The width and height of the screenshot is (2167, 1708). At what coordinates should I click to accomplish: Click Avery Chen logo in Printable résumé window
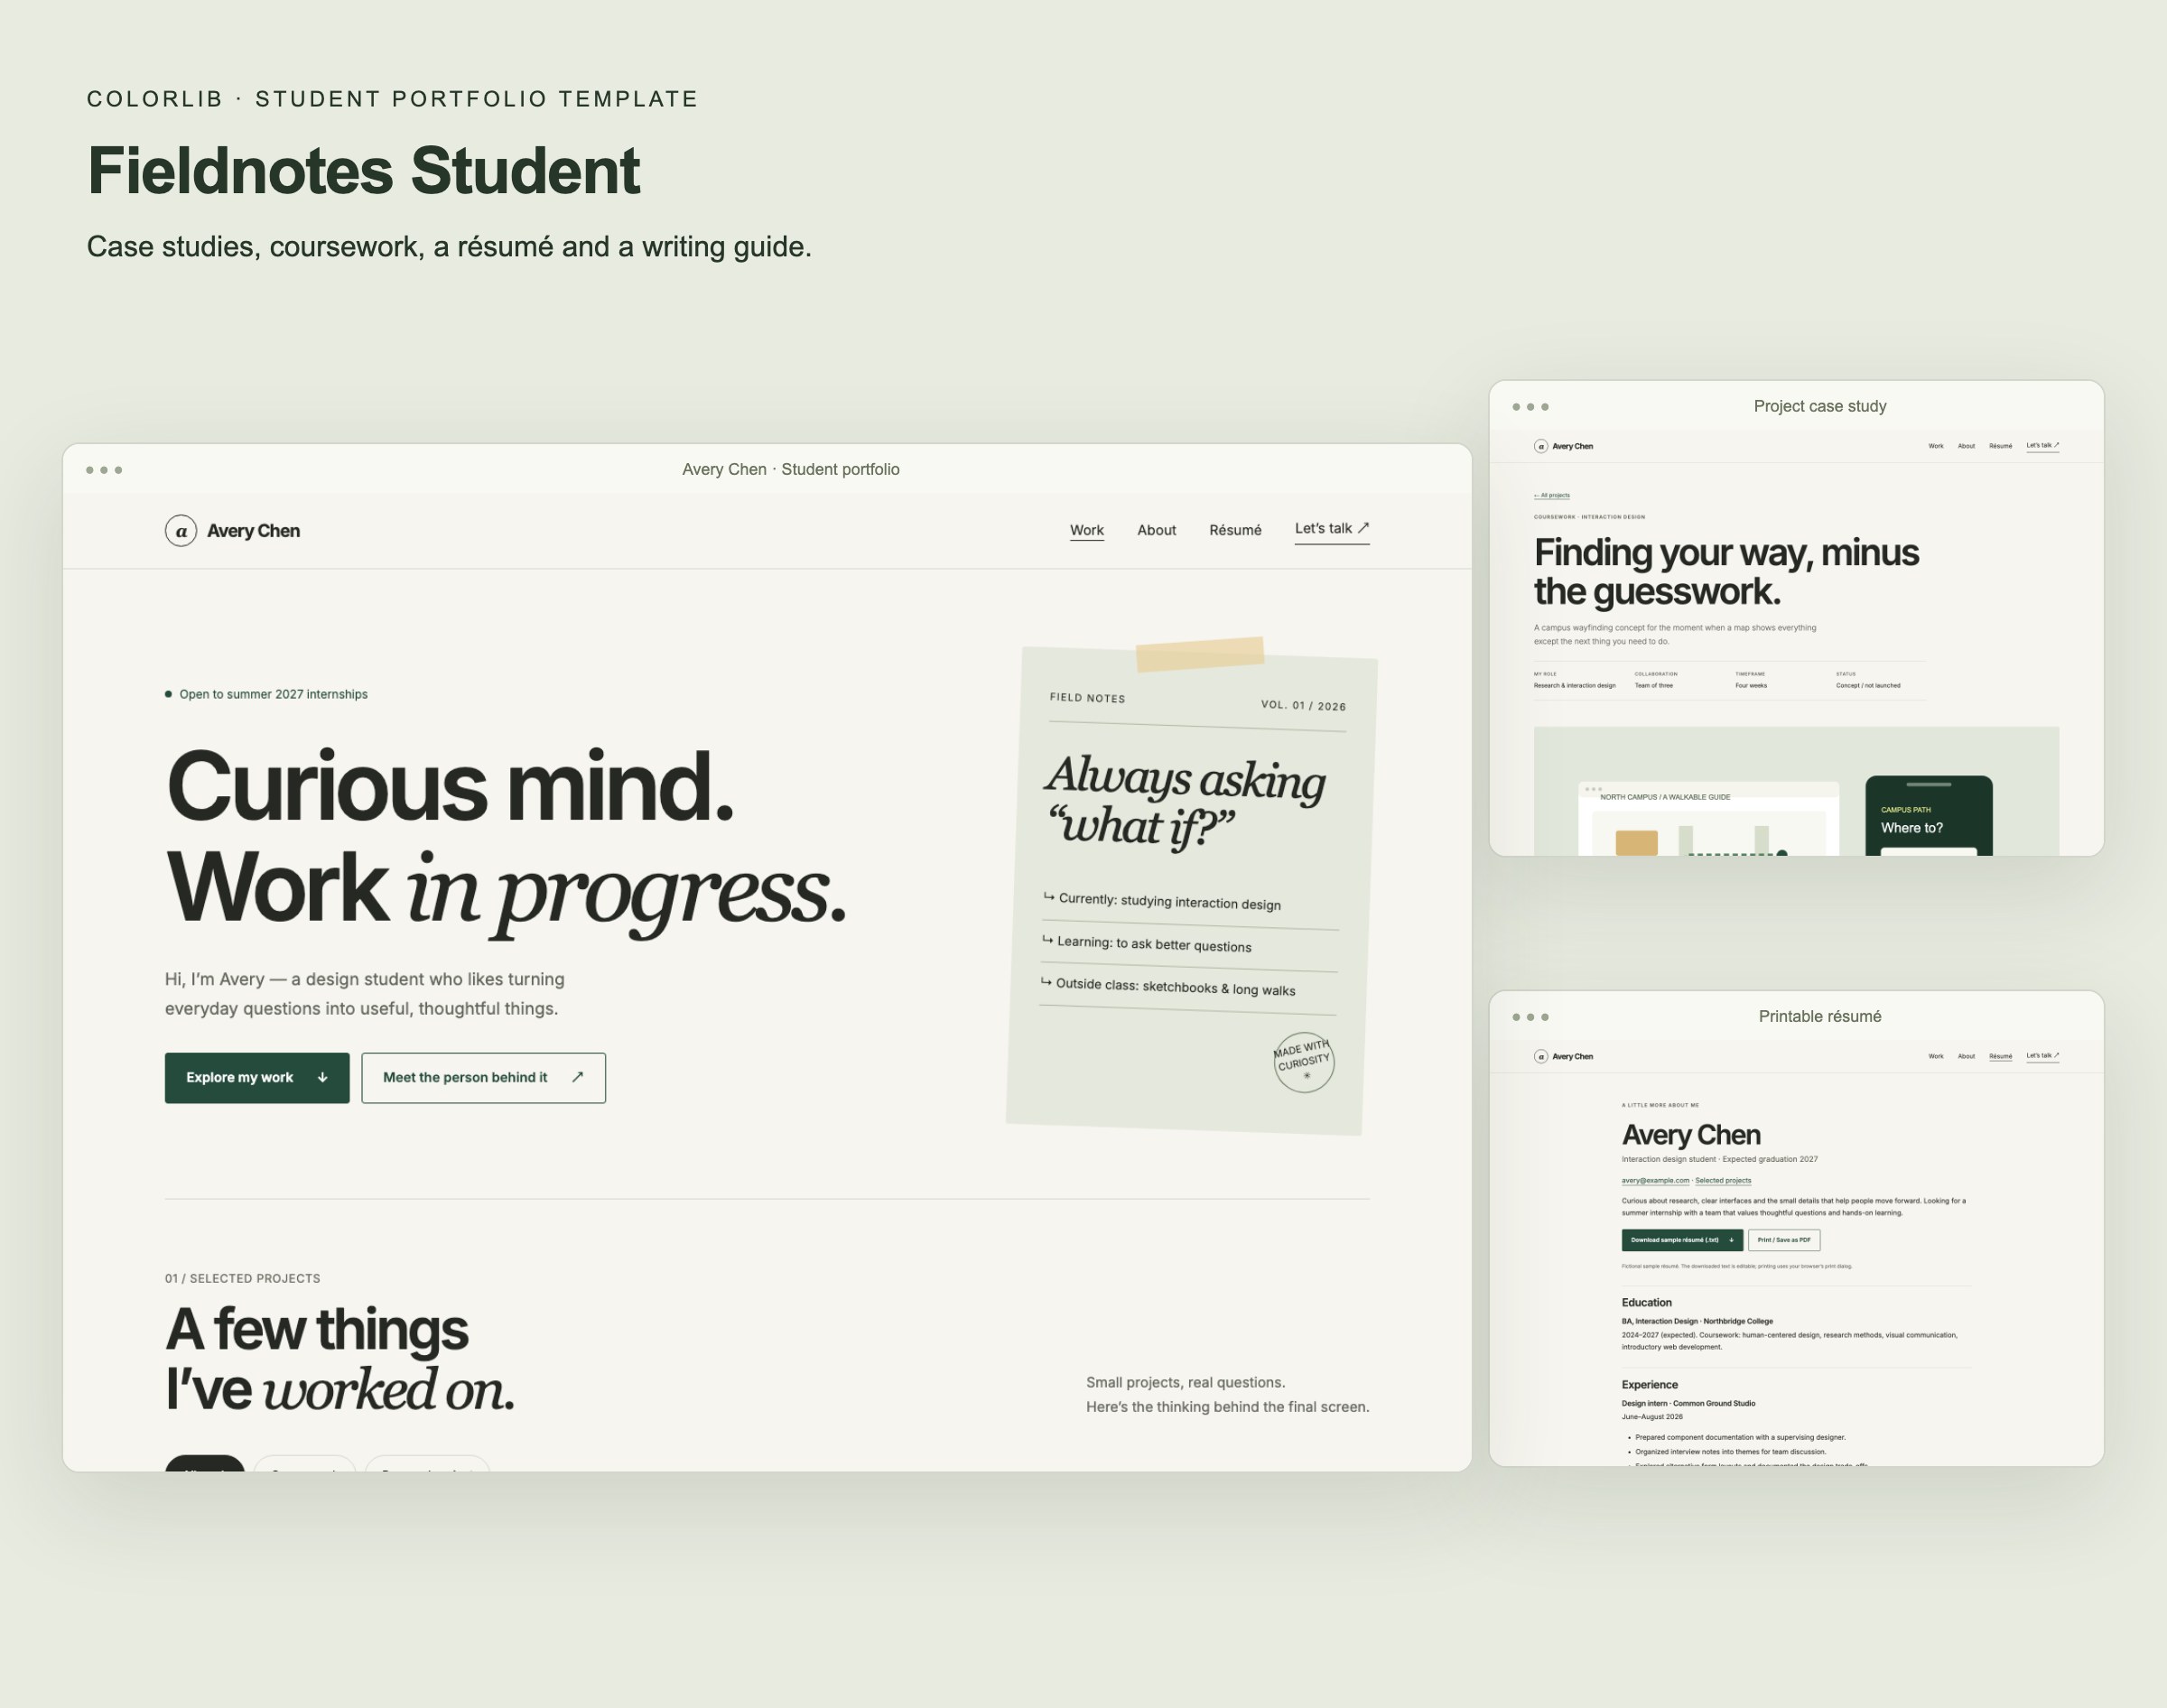pos(1563,1056)
